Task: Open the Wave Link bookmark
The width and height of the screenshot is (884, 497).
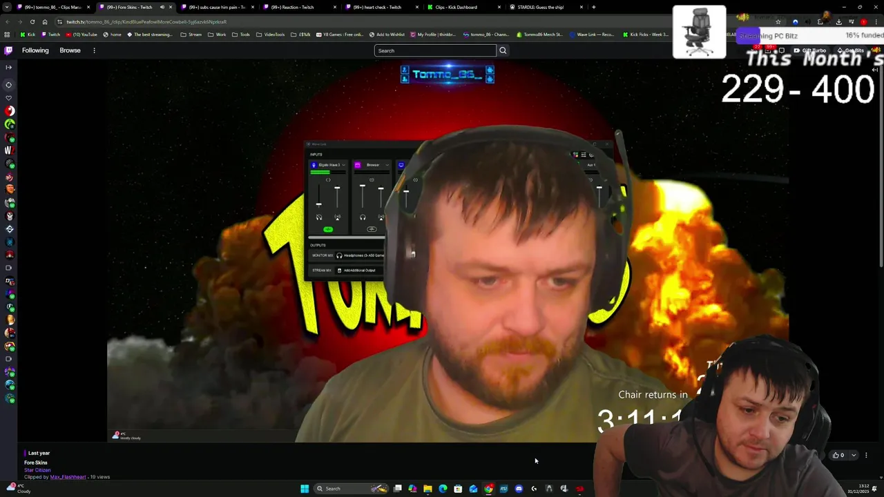Action: pyautogui.click(x=591, y=35)
